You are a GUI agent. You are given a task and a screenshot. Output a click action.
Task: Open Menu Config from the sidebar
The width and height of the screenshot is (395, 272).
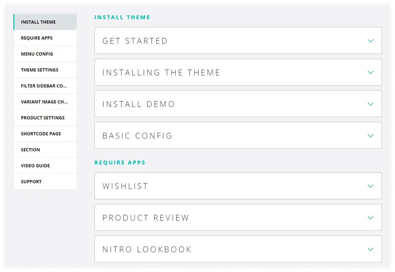tap(37, 54)
